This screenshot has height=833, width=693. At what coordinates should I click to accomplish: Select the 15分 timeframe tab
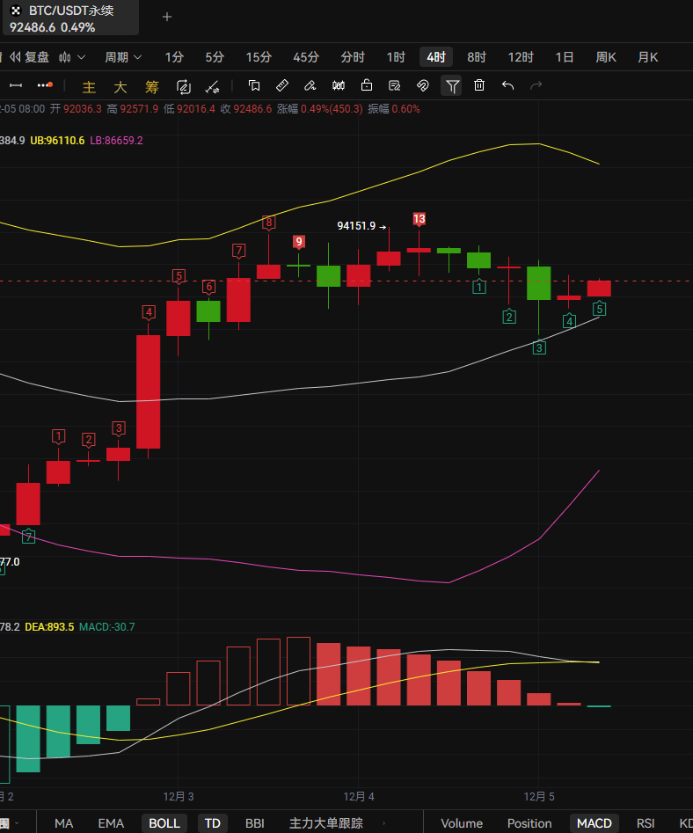click(x=259, y=57)
